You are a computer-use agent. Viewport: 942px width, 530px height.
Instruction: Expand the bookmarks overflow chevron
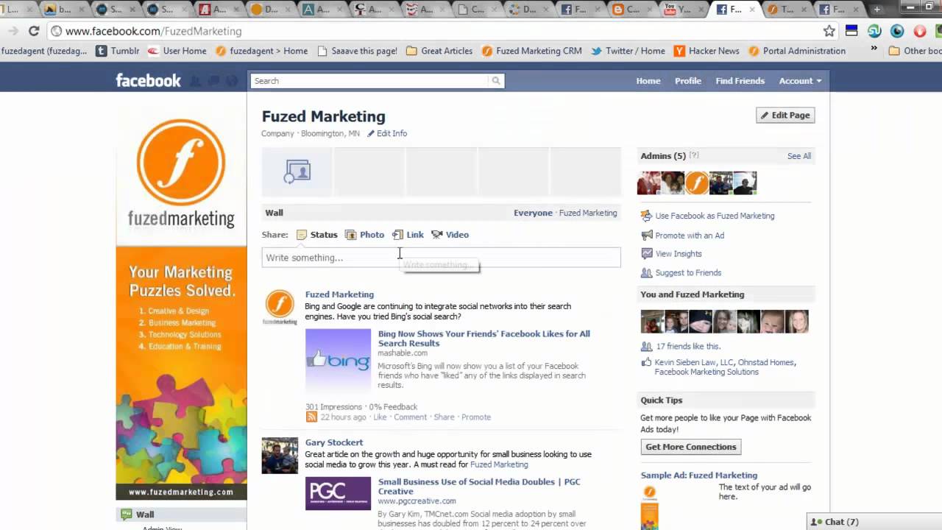click(874, 49)
